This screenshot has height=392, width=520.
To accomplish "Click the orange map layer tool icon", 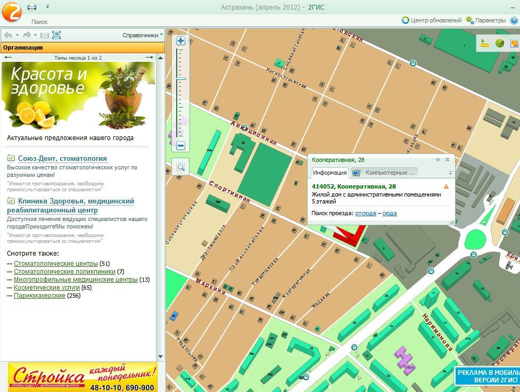I will (x=514, y=43).
